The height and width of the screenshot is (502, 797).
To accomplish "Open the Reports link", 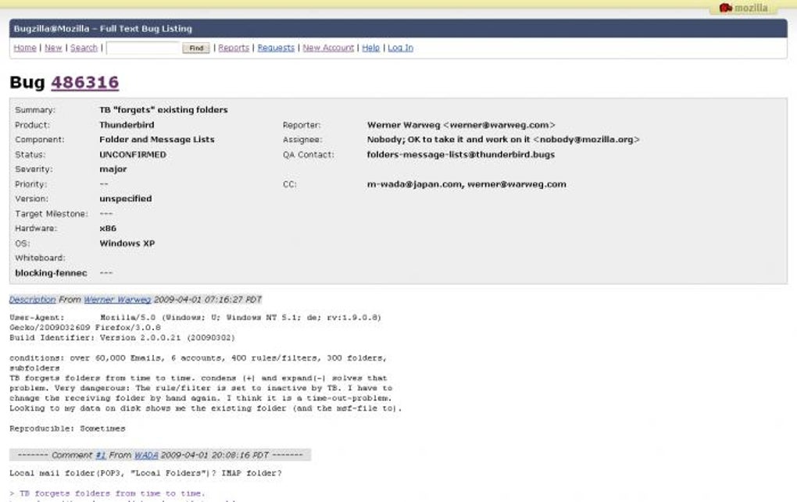I will (234, 48).
